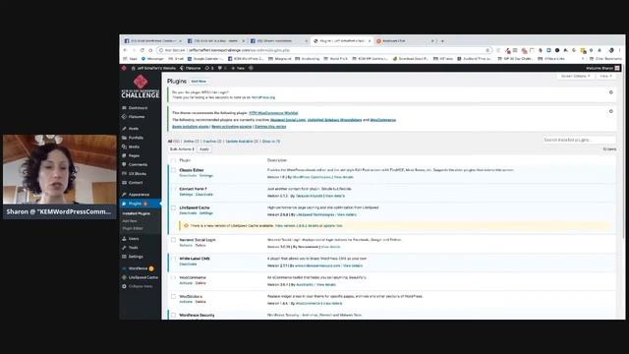
Task: Open Chrome menu three dots
Action: pyautogui.click(x=620, y=50)
